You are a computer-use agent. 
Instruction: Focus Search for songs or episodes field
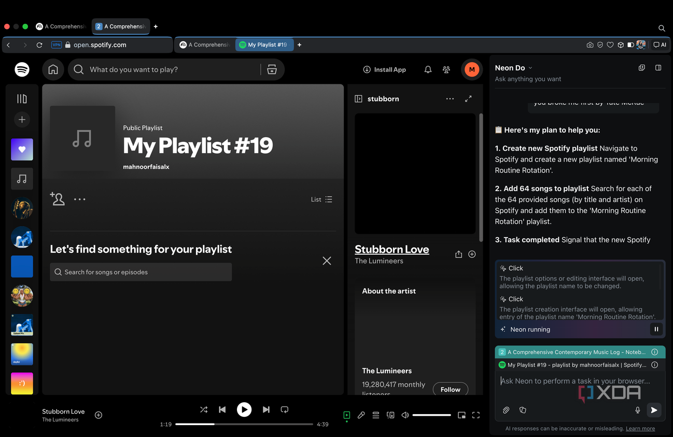[x=141, y=272]
